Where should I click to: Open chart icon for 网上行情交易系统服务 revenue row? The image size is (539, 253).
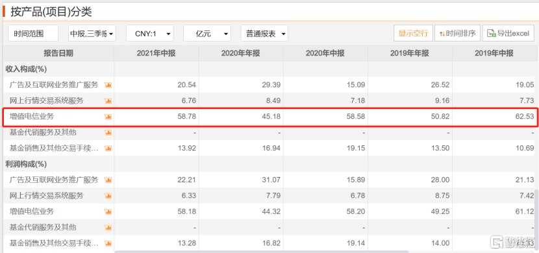[108, 101]
